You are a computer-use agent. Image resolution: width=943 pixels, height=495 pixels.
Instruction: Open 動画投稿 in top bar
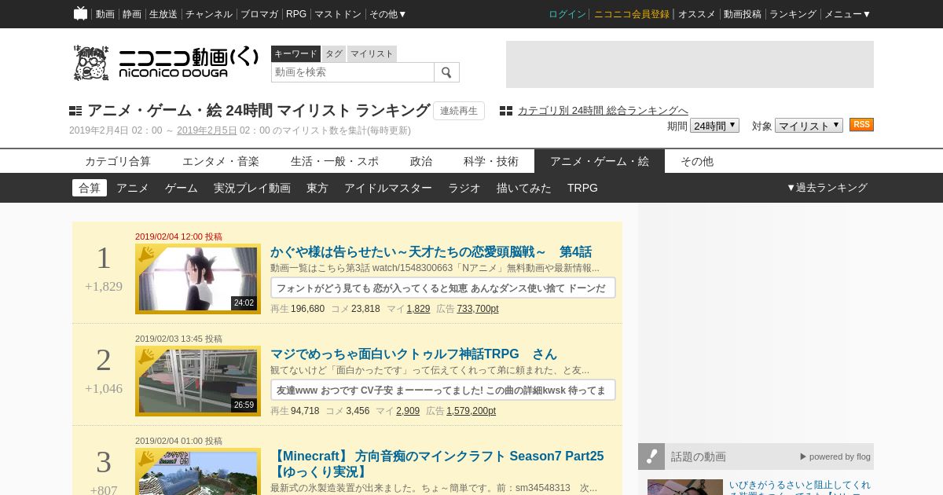pos(743,14)
